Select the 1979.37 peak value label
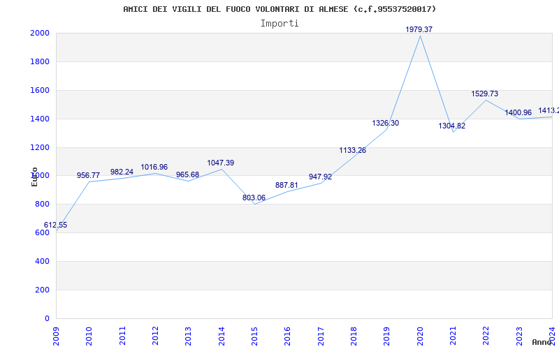The width and height of the screenshot is (559, 349). pyautogui.click(x=419, y=29)
